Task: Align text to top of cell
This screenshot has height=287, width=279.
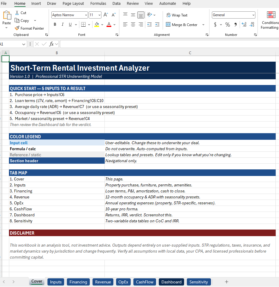Action: (x=125, y=15)
